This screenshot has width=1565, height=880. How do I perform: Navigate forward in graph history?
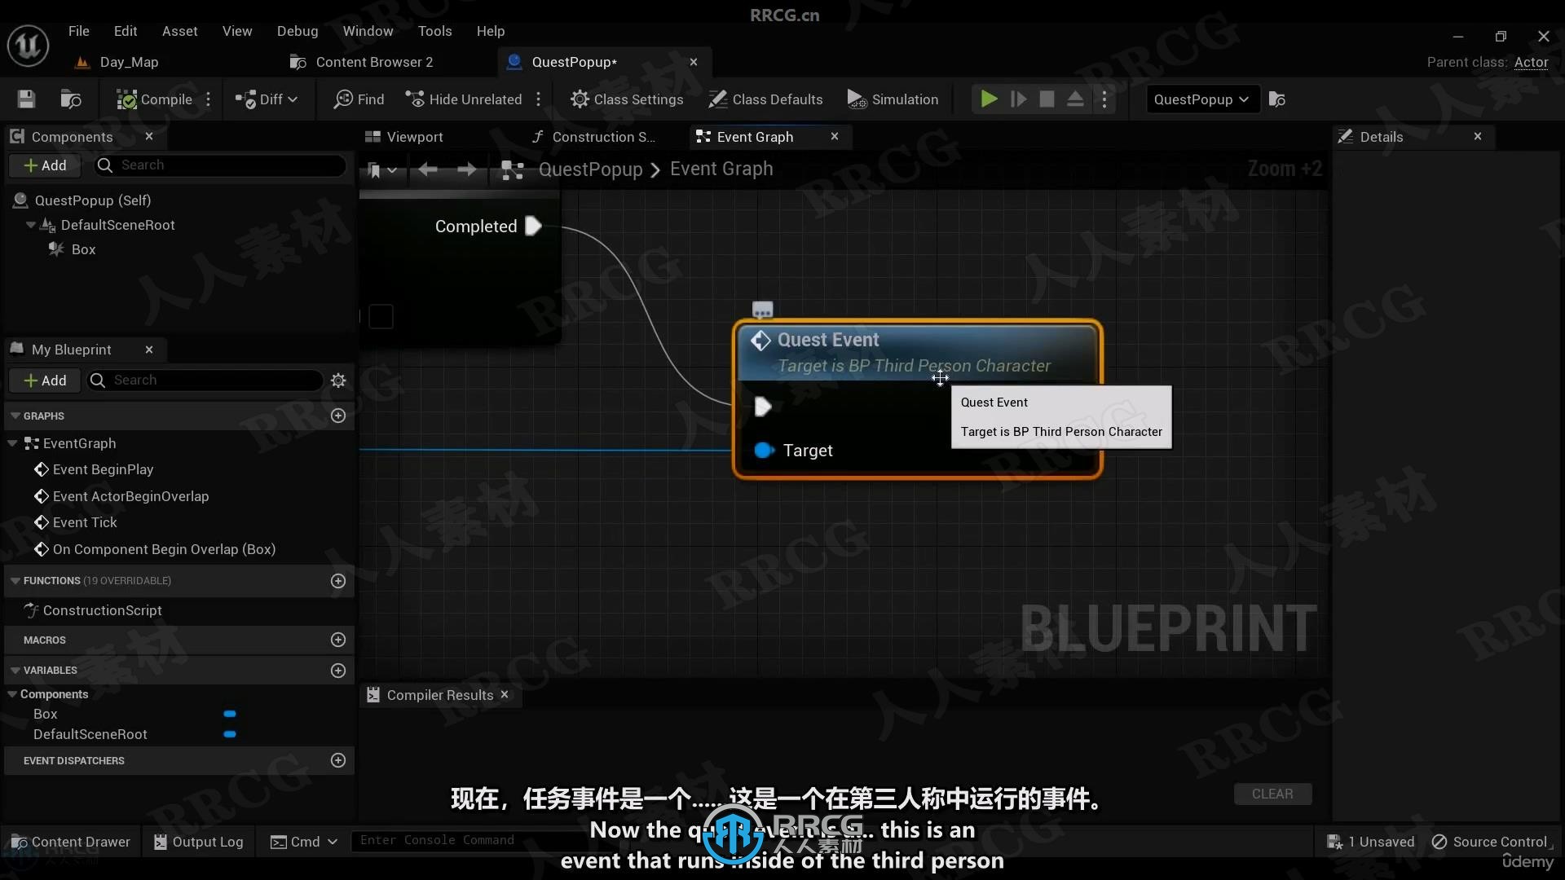(x=467, y=169)
